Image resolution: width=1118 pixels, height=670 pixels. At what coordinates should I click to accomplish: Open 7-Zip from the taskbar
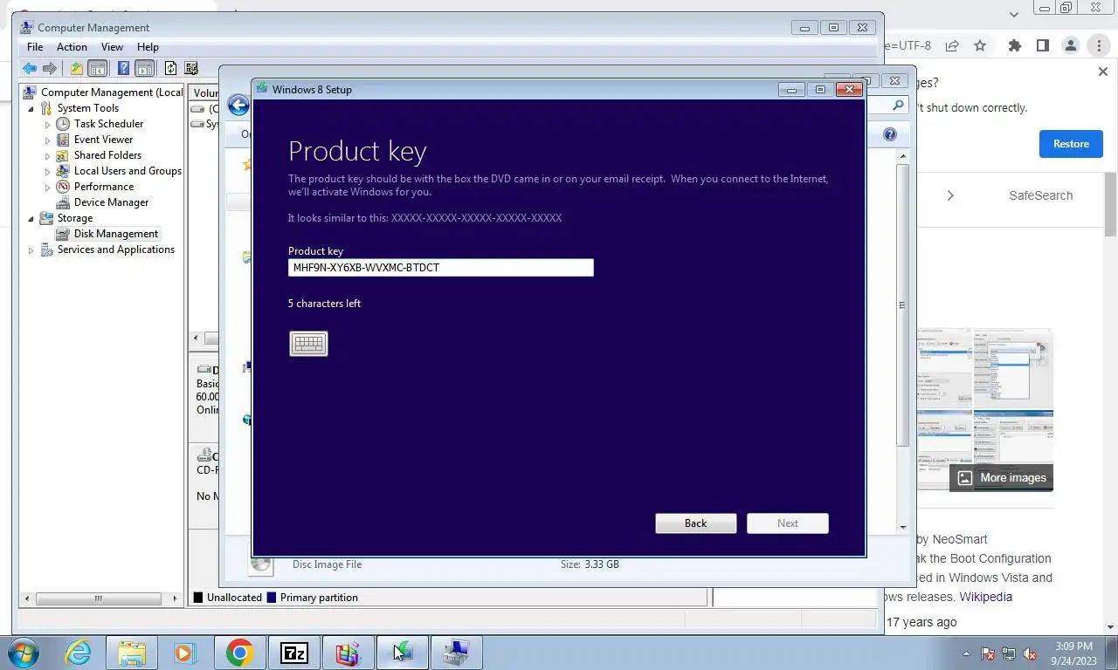[293, 653]
